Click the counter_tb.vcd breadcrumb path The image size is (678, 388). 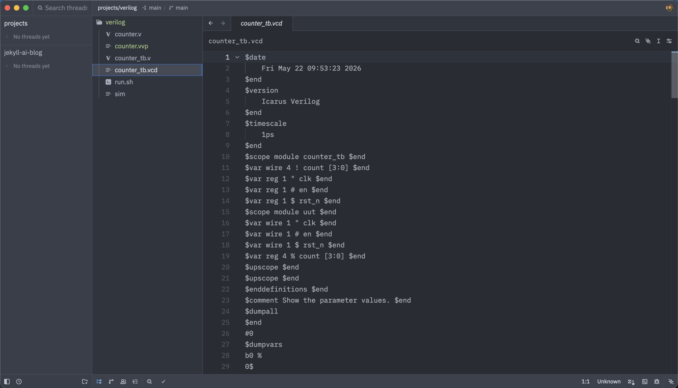(235, 41)
